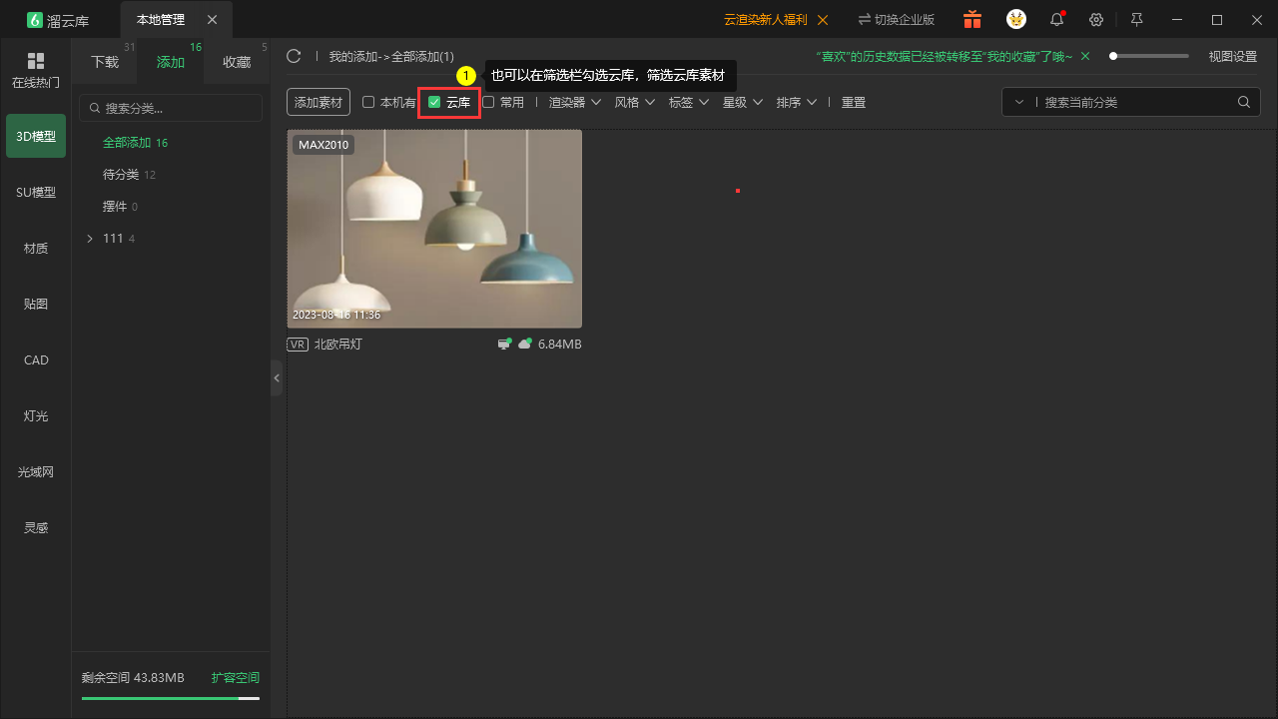Switch to the 下载 tab
This screenshot has height=719, width=1278.
[x=105, y=62]
